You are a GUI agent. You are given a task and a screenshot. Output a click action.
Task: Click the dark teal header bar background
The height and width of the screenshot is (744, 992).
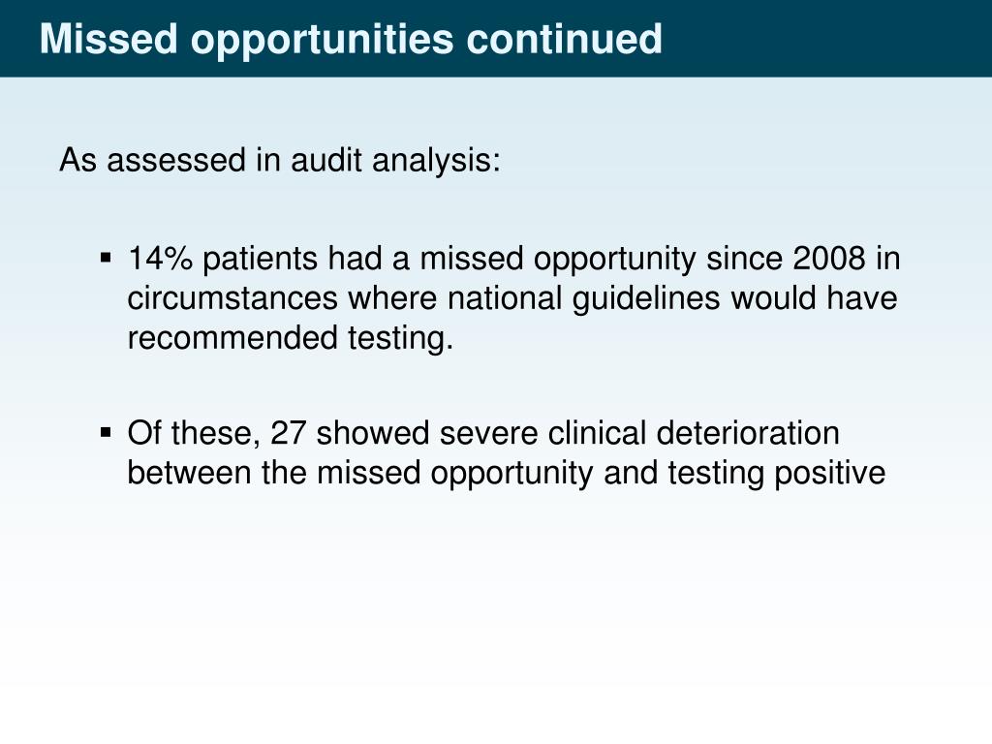822,38
